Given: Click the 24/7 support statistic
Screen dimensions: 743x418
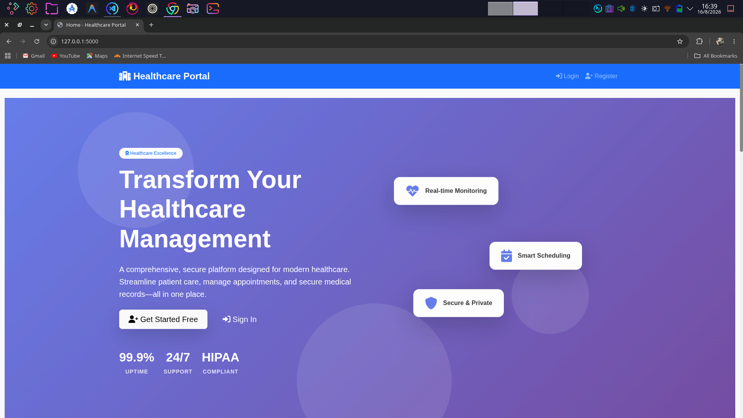Looking at the screenshot, I should [178, 363].
